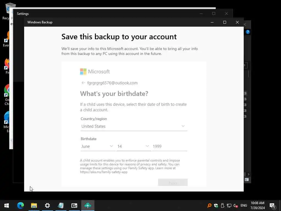Open Windows Security shield tray icon
The image size is (281, 211).
pos(216,206)
